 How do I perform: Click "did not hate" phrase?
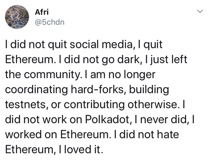pyautogui.click(x=149, y=134)
